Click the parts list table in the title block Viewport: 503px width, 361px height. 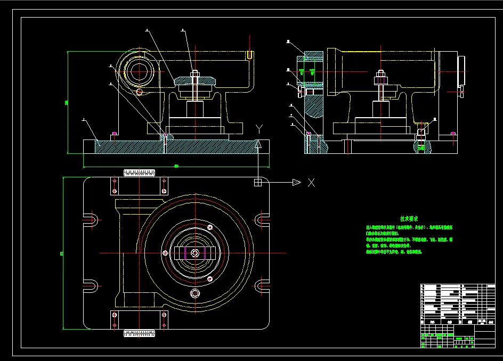[458, 304]
